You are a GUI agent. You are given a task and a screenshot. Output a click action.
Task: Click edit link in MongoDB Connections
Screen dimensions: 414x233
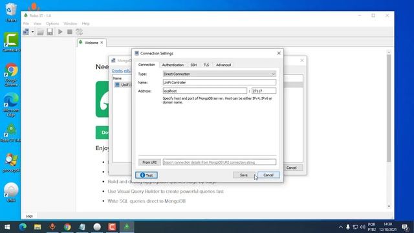[127, 71]
